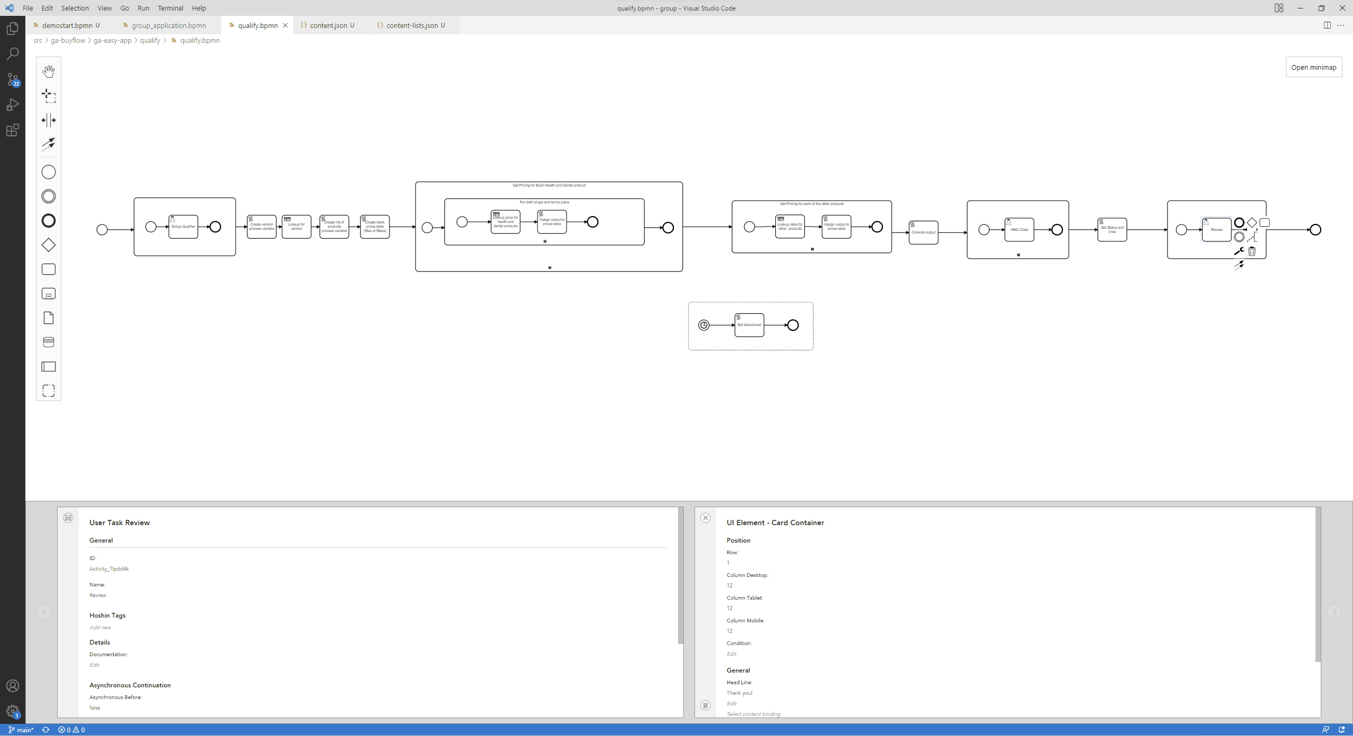Pick the intermediate event from the palette
The image size is (1353, 736).
coord(49,196)
